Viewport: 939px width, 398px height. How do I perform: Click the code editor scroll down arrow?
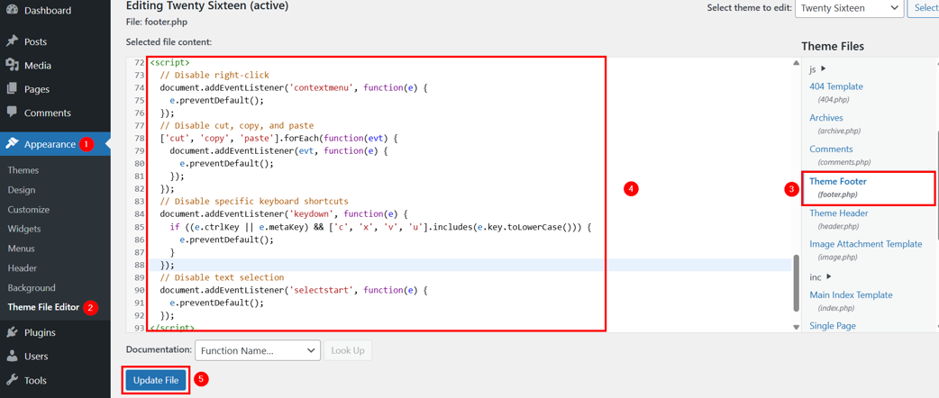coord(796,327)
